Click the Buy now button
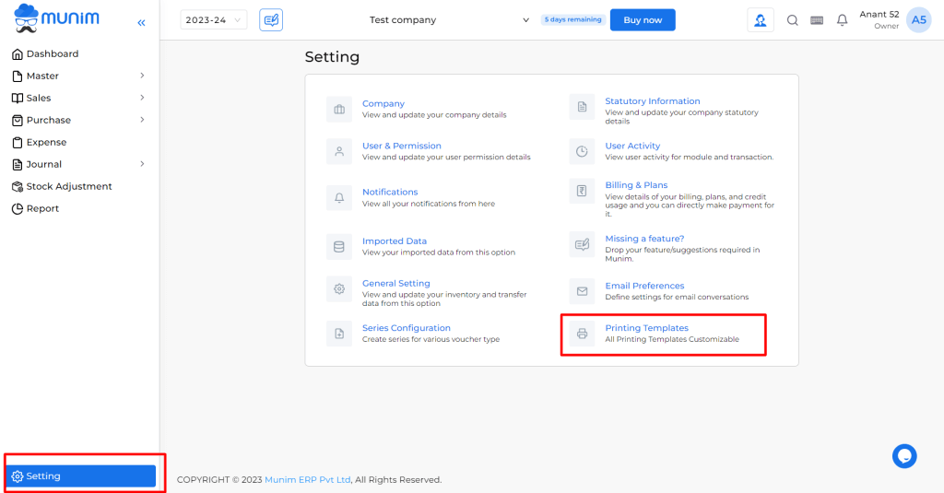 pos(643,20)
